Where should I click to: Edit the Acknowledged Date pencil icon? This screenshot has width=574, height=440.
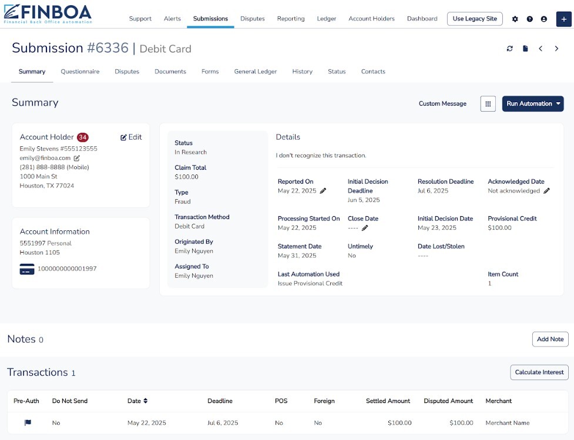(546, 191)
